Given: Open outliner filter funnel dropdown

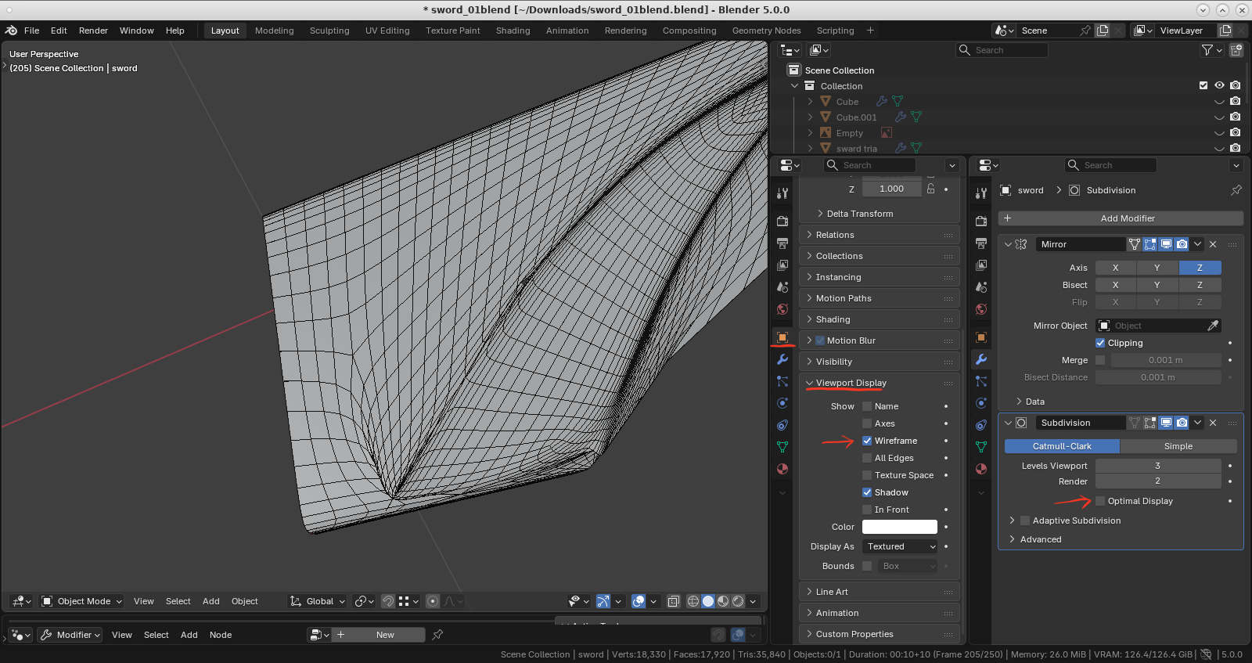Looking at the screenshot, I should click(1212, 50).
